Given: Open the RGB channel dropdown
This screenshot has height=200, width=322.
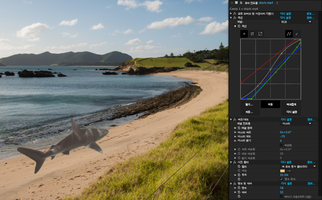Looking at the screenshot, I should pyautogui.click(x=296, y=21).
